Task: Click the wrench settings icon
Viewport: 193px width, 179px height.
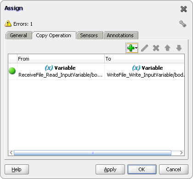Action: coord(182,24)
